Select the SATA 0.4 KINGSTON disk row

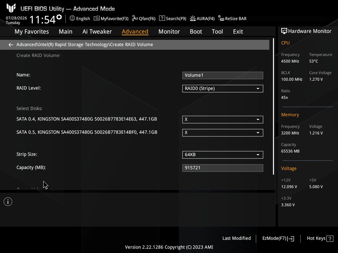87,119
